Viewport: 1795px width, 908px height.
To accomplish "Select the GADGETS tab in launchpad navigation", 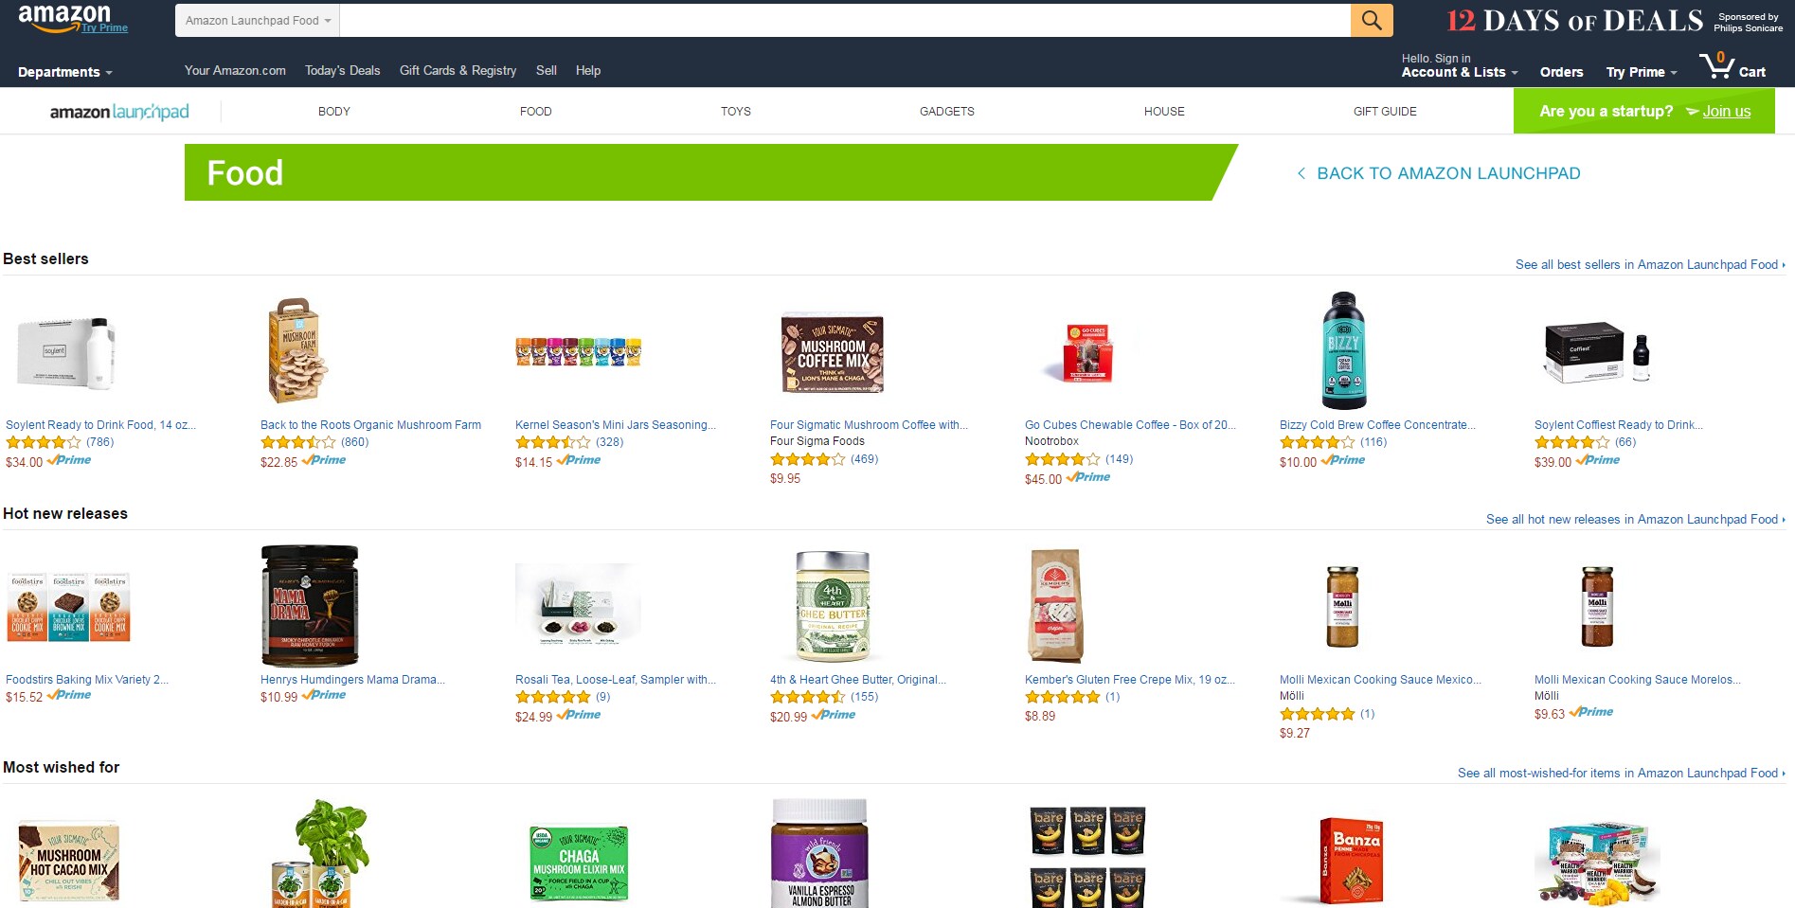I will tap(947, 112).
